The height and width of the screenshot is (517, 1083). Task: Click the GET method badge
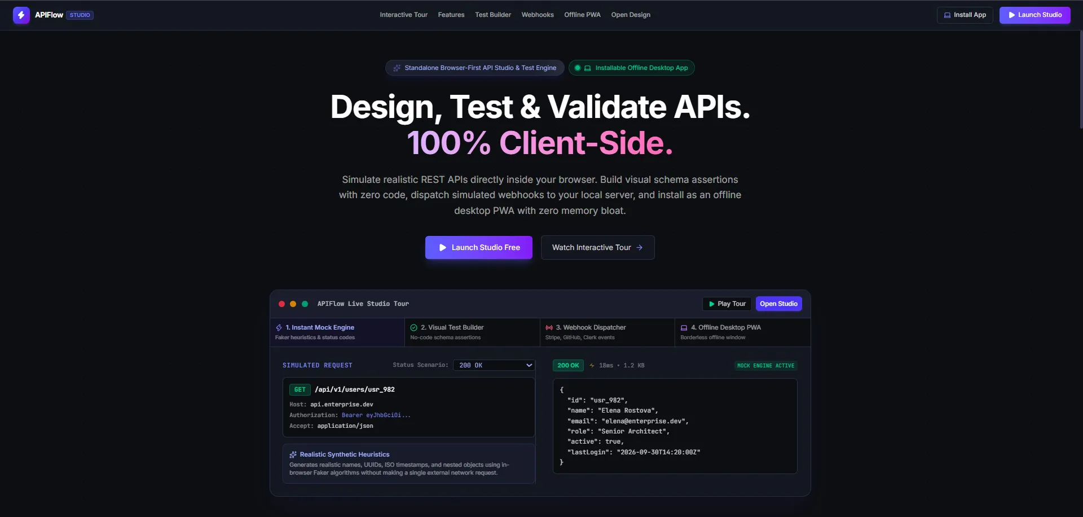(300, 389)
